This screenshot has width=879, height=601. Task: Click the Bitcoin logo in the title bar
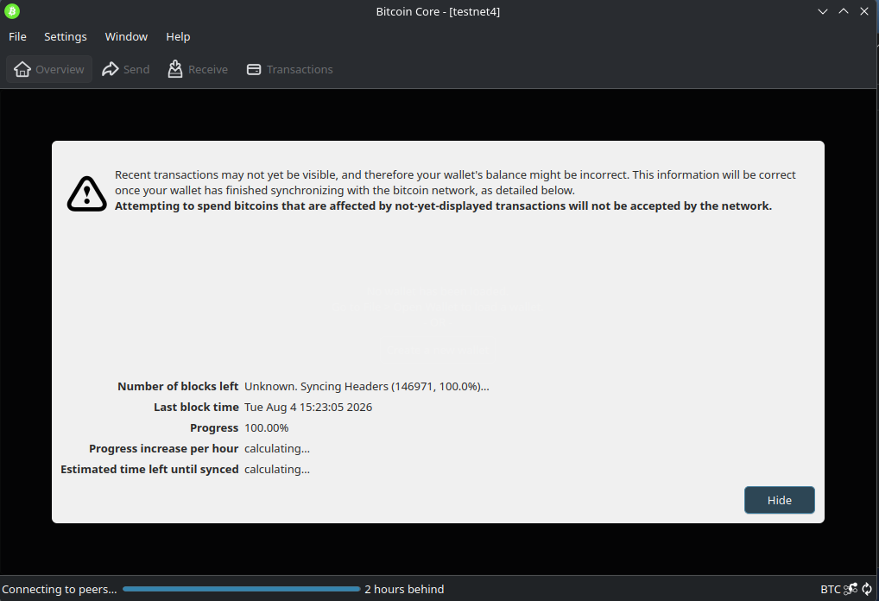[12, 10]
